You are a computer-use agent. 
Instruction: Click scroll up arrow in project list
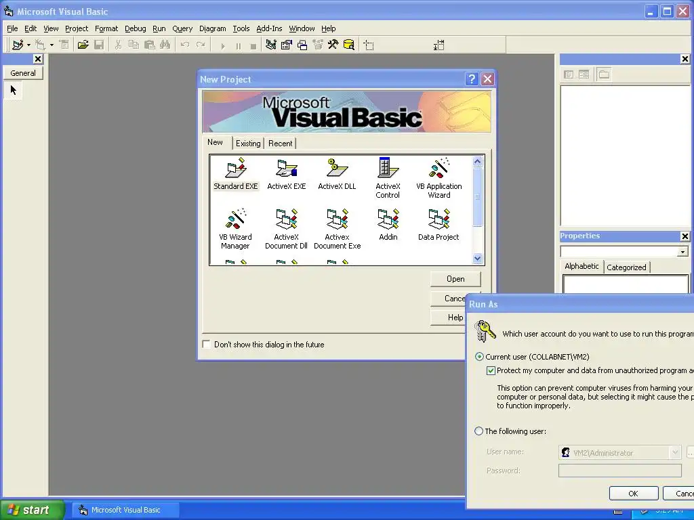477,162
